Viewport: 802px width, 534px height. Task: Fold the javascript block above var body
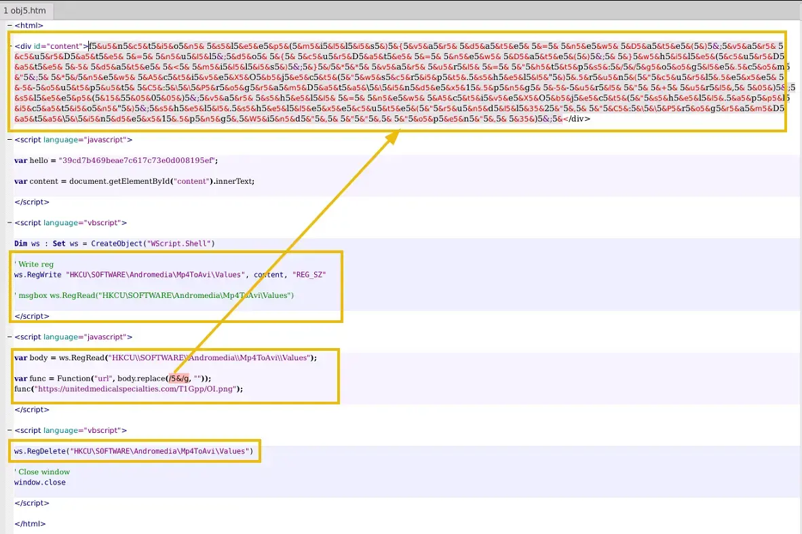(x=9, y=337)
